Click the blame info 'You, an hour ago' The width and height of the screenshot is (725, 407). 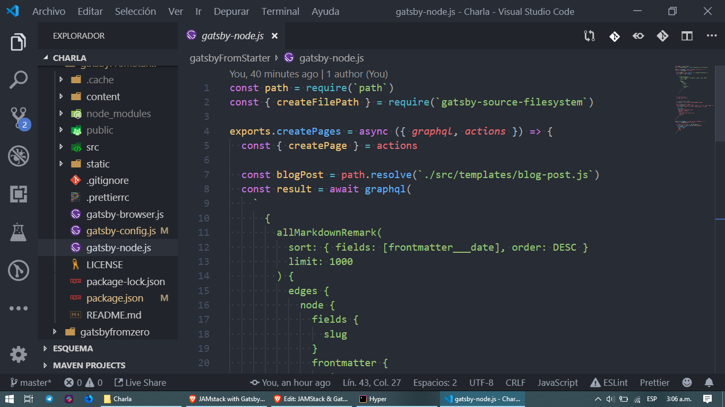pyautogui.click(x=290, y=383)
